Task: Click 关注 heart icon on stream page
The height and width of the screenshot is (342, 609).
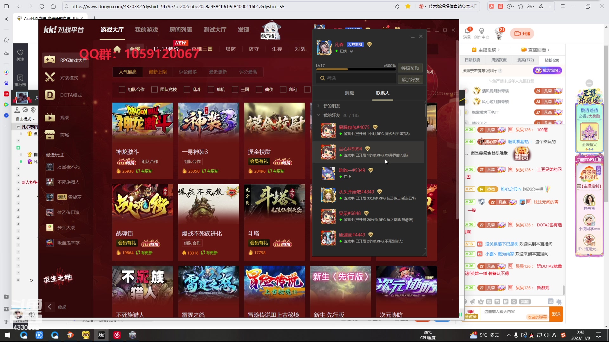Action: 20,53
